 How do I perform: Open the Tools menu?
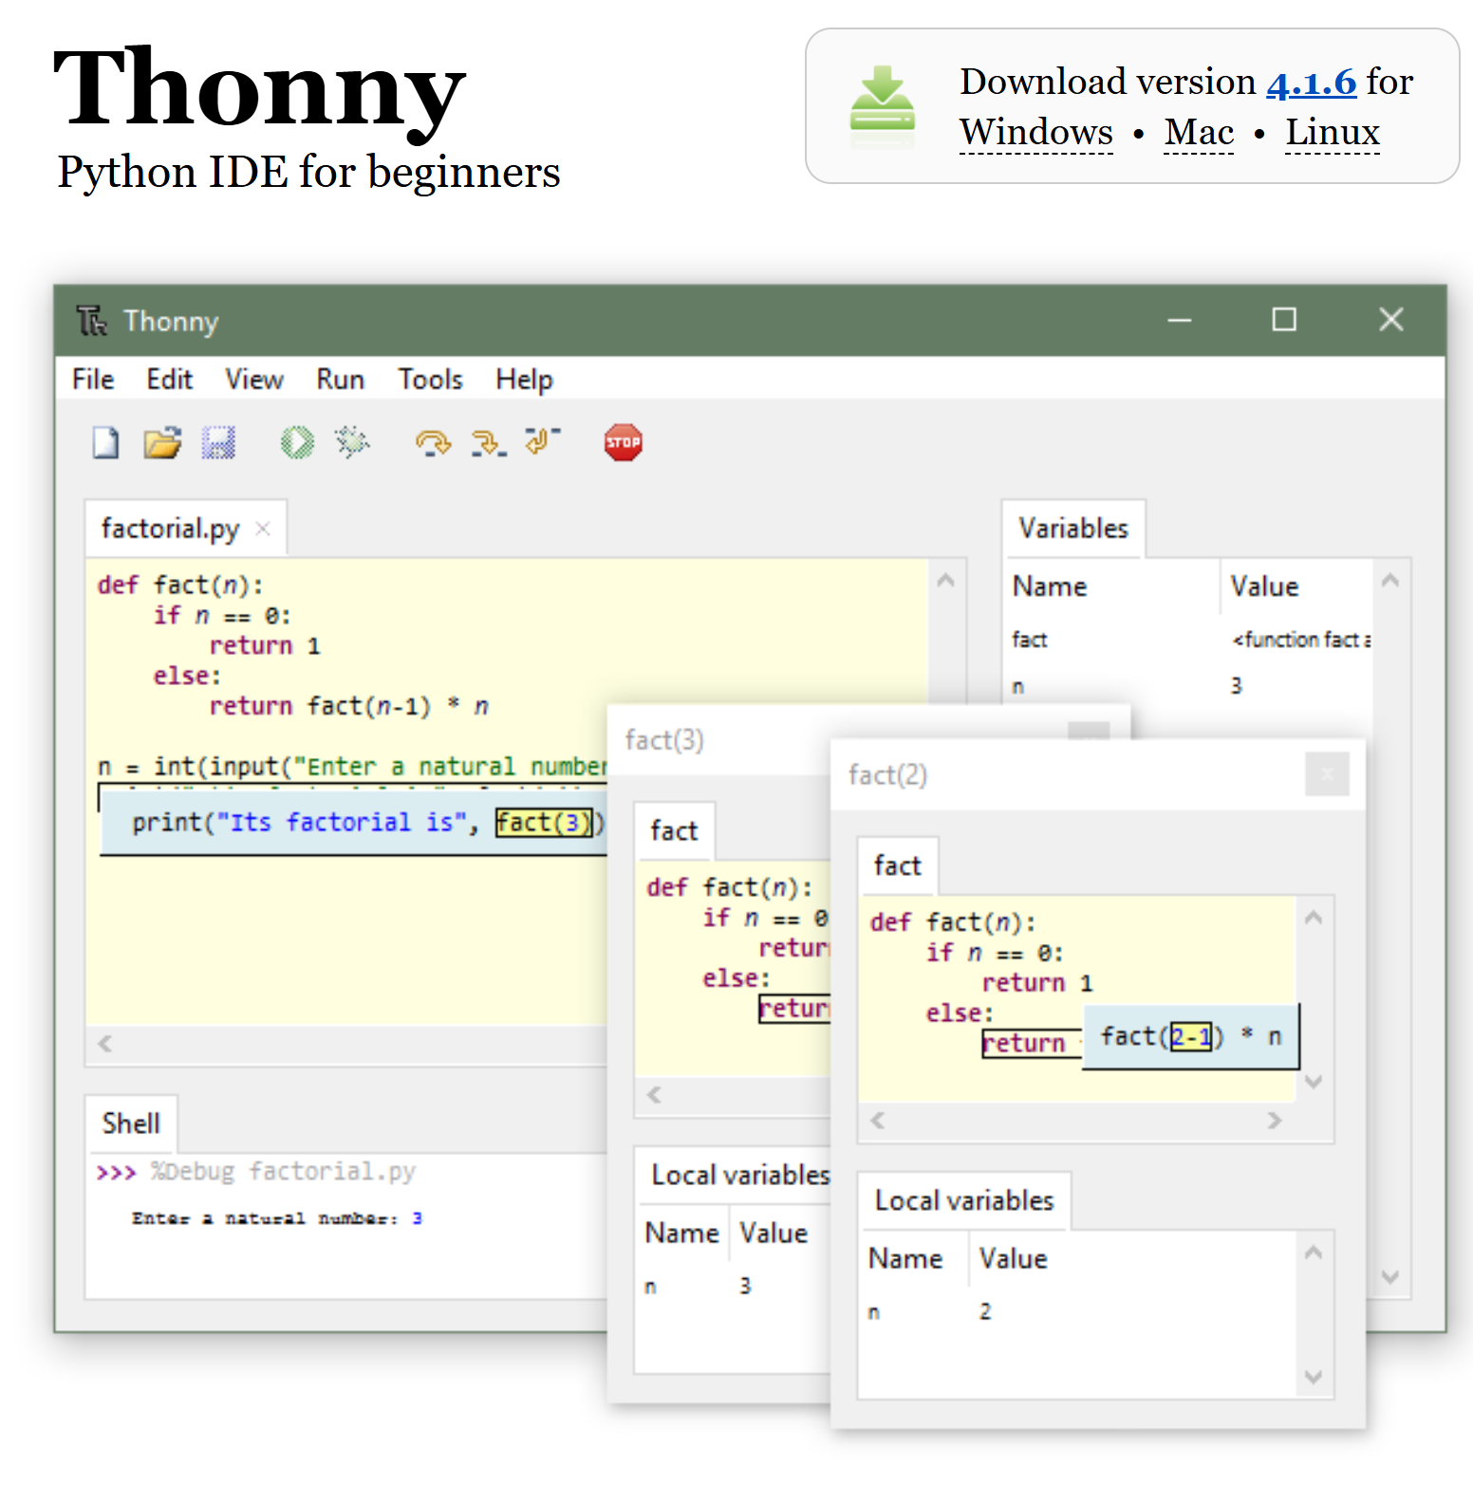[x=430, y=379]
